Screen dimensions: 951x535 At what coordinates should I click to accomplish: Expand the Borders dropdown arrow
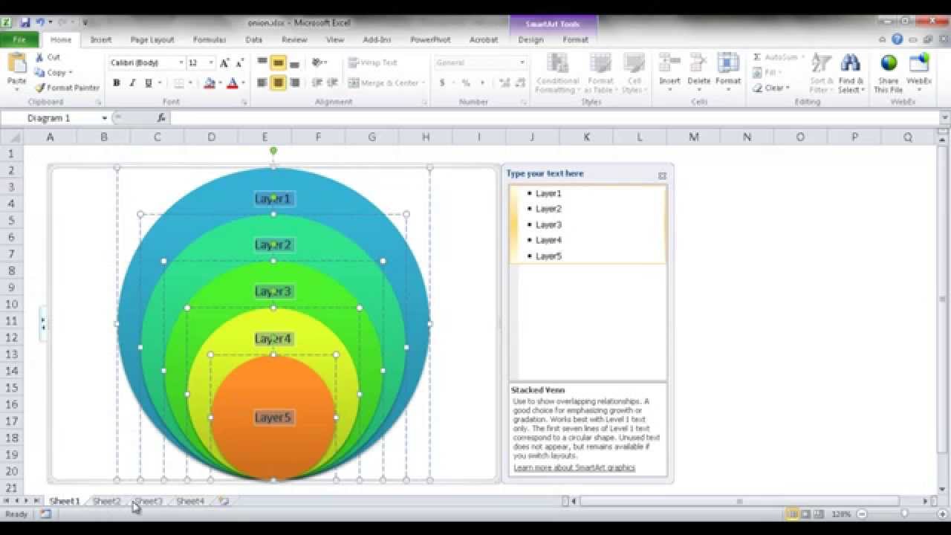tap(191, 83)
